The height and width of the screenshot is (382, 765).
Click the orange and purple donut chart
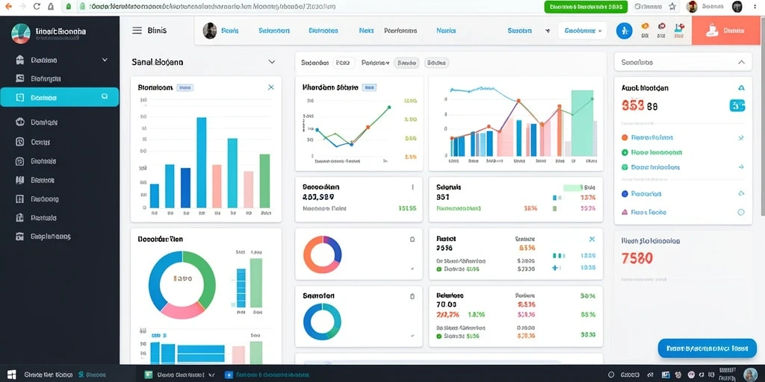(x=323, y=254)
